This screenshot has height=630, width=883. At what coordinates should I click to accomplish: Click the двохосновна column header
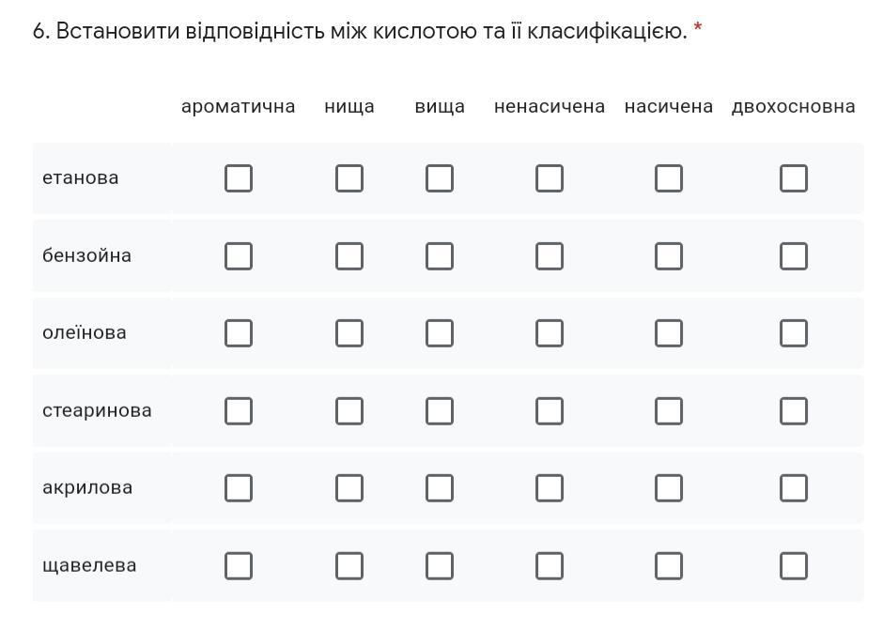tap(793, 106)
